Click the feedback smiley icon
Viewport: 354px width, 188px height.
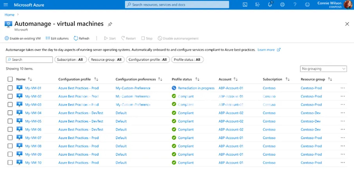pos(307,5)
